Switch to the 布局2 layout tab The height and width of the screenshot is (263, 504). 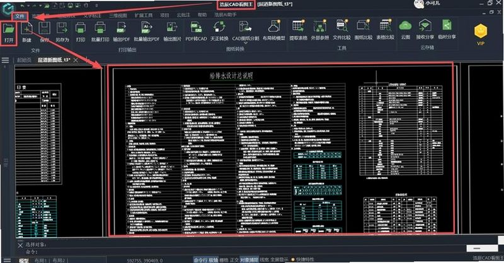[x=59, y=260]
